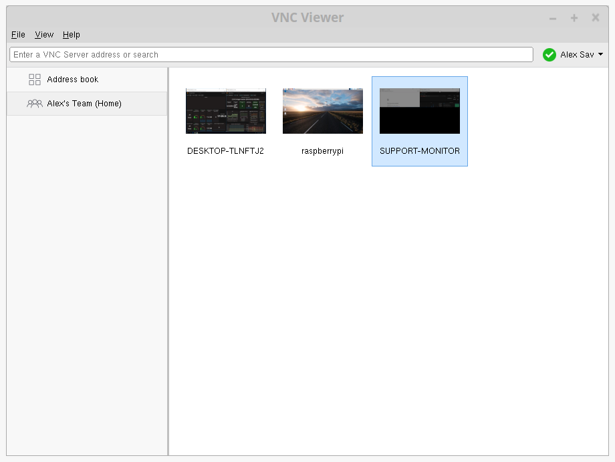Select Alex's Team (Home) in sidebar
Image resolution: width=615 pixels, height=462 pixels.
87,104
